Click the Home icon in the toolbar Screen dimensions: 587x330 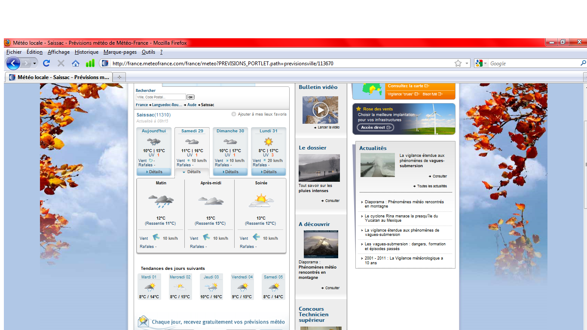(x=76, y=64)
